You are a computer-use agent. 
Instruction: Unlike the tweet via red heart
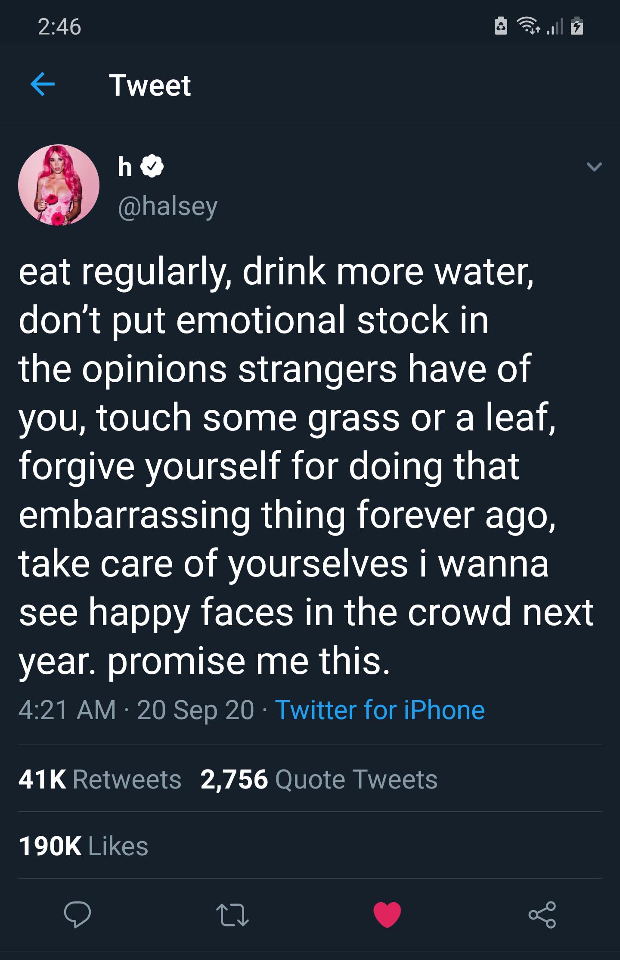[387, 914]
